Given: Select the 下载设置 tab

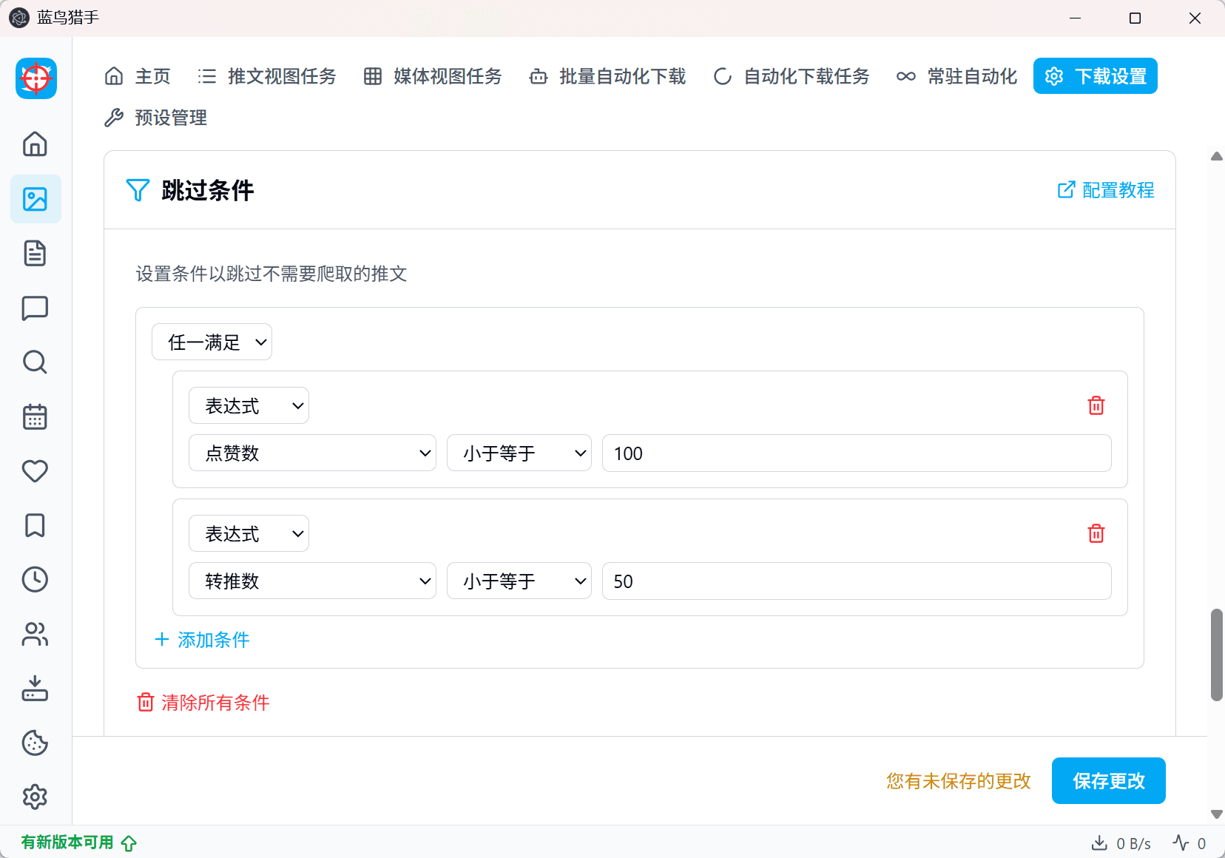Looking at the screenshot, I should (x=1096, y=76).
